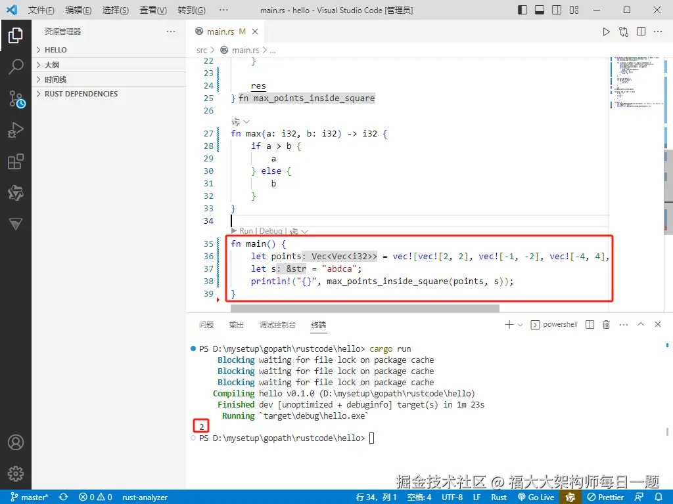Screen dimensions: 673x504
Task: Change indentation via 空格: 4
Action: pos(419,497)
